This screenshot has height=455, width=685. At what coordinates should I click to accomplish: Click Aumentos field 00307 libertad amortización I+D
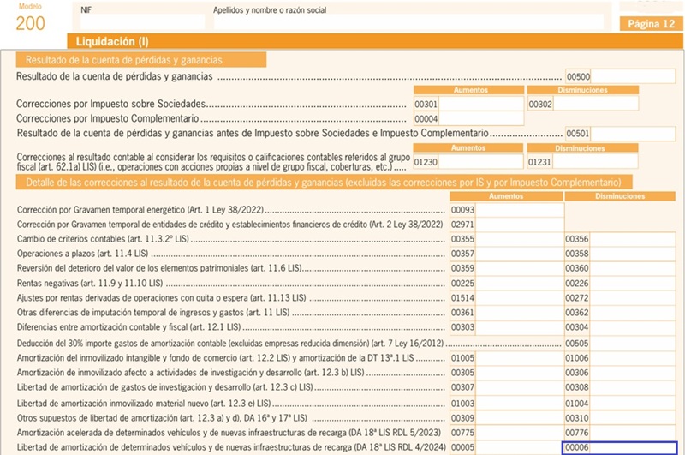click(x=519, y=387)
